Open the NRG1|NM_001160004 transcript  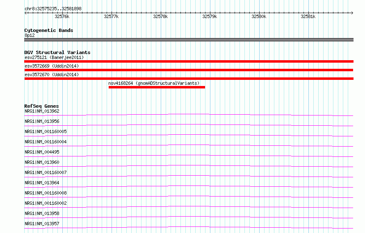tap(46, 142)
